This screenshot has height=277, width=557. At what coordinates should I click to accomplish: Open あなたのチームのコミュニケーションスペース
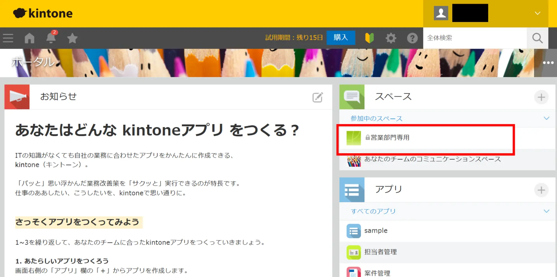pos(432,159)
